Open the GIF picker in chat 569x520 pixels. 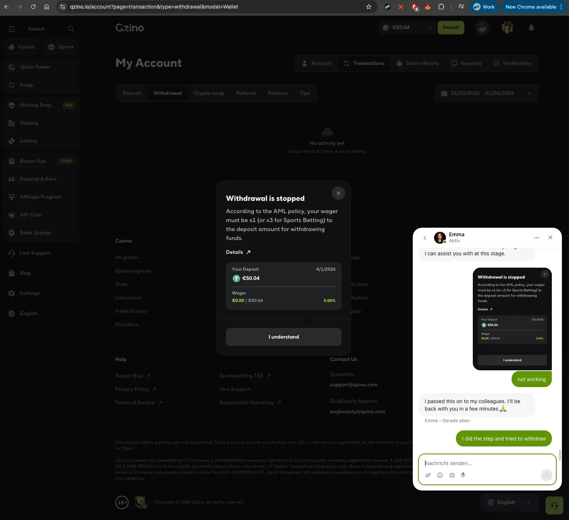click(452, 475)
